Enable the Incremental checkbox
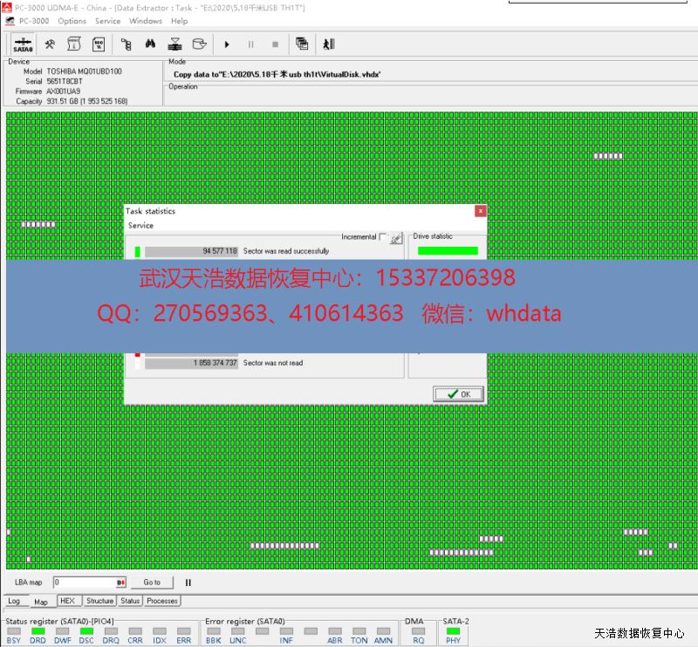Screen dimensions: 698x647 (x=383, y=237)
